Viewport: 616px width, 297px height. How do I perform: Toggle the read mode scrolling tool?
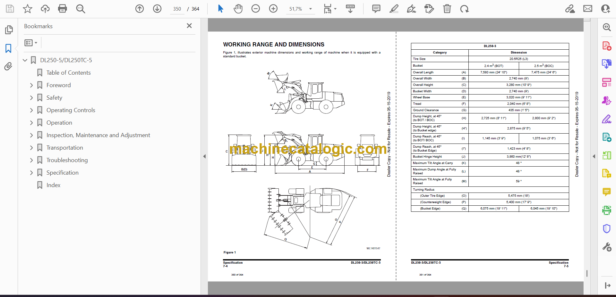pos(350,9)
